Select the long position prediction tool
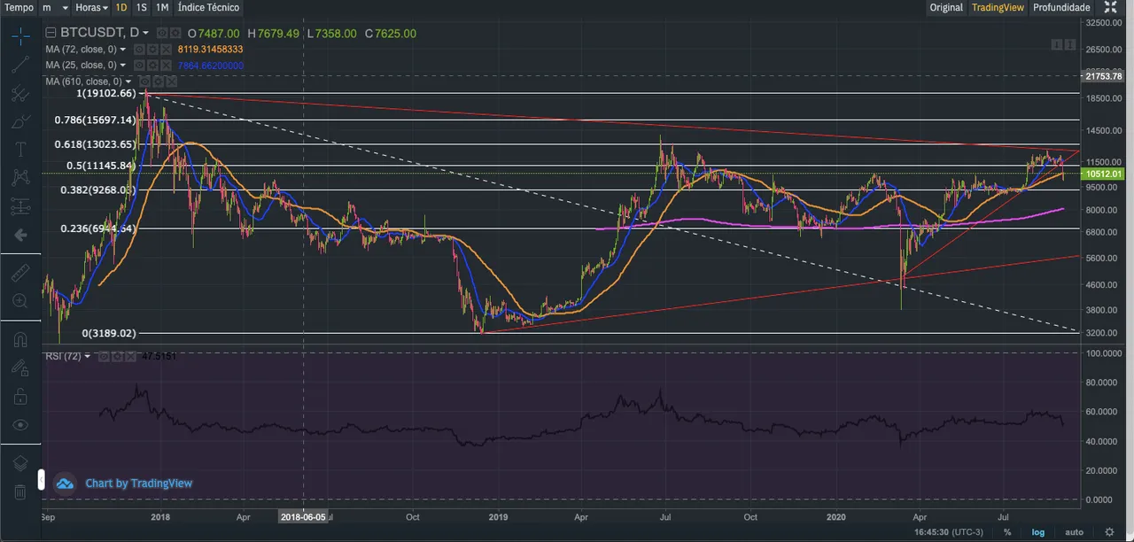1134x542 pixels. pyautogui.click(x=20, y=205)
